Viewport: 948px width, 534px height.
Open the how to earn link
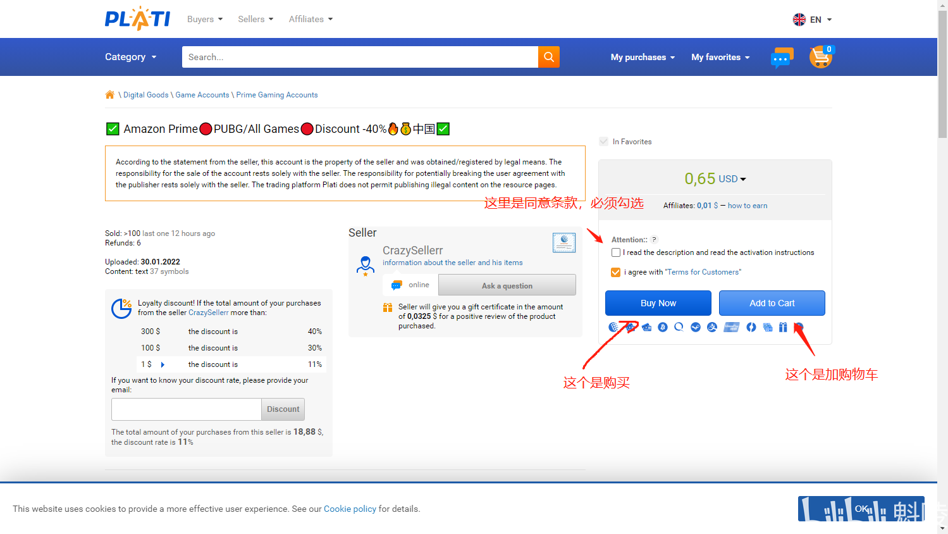coord(748,206)
